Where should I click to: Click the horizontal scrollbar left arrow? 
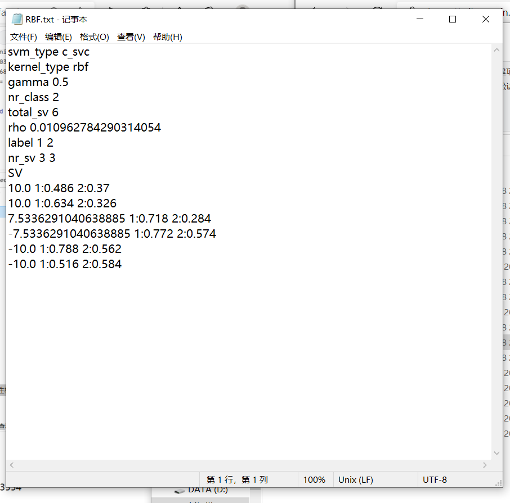pos(12,465)
